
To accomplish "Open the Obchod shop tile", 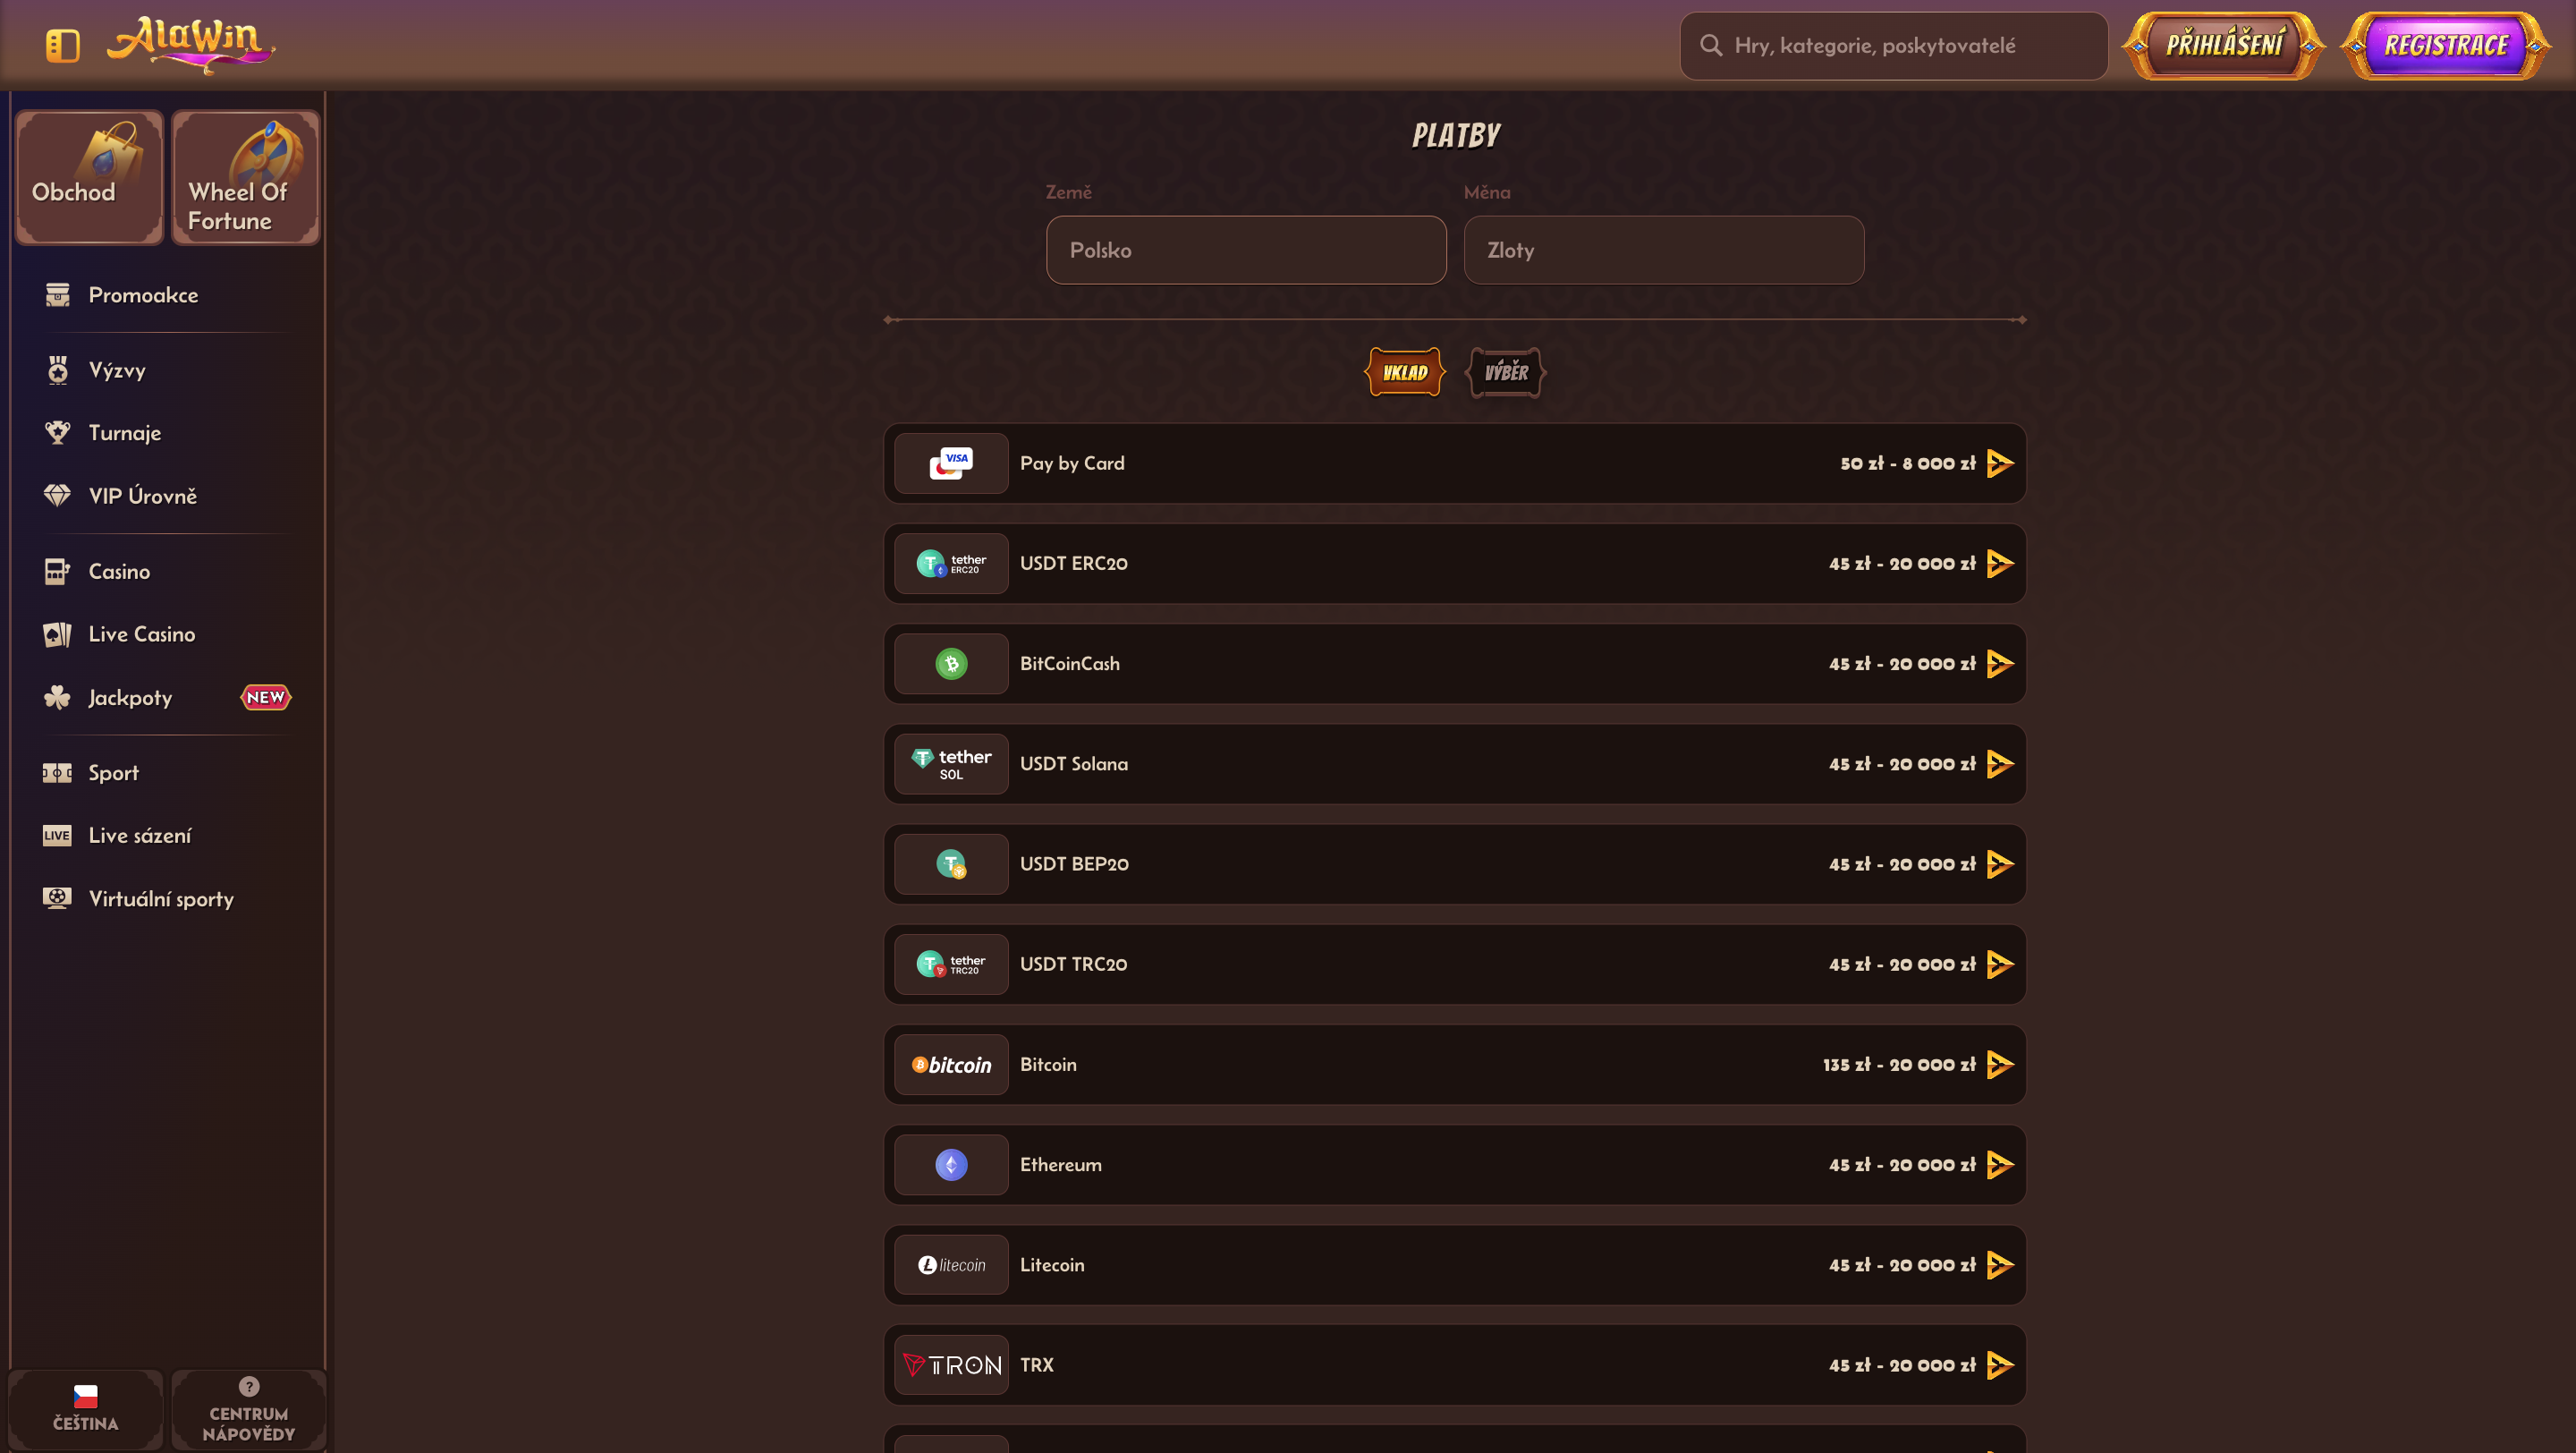I will (x=89, y=177).
